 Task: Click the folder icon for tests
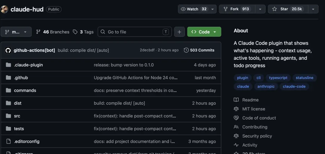[8, 128]
